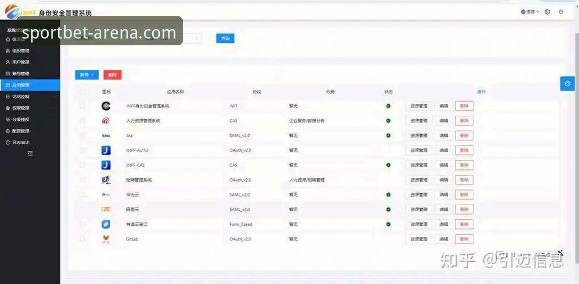This screenshot has height=284, width=579.
Task: Open the header settings gear icon
Action: tap(547, 12)
